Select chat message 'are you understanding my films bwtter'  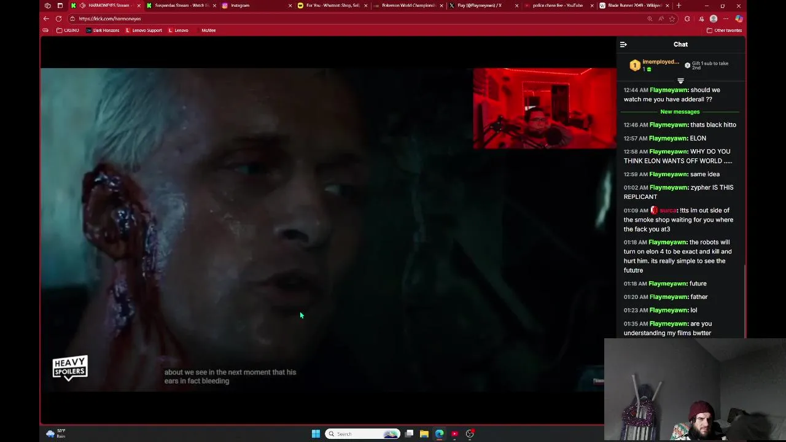[x=668, y=328]
